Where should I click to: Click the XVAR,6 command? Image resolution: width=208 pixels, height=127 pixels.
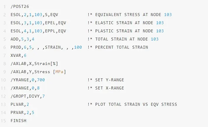tap(18, 55)
